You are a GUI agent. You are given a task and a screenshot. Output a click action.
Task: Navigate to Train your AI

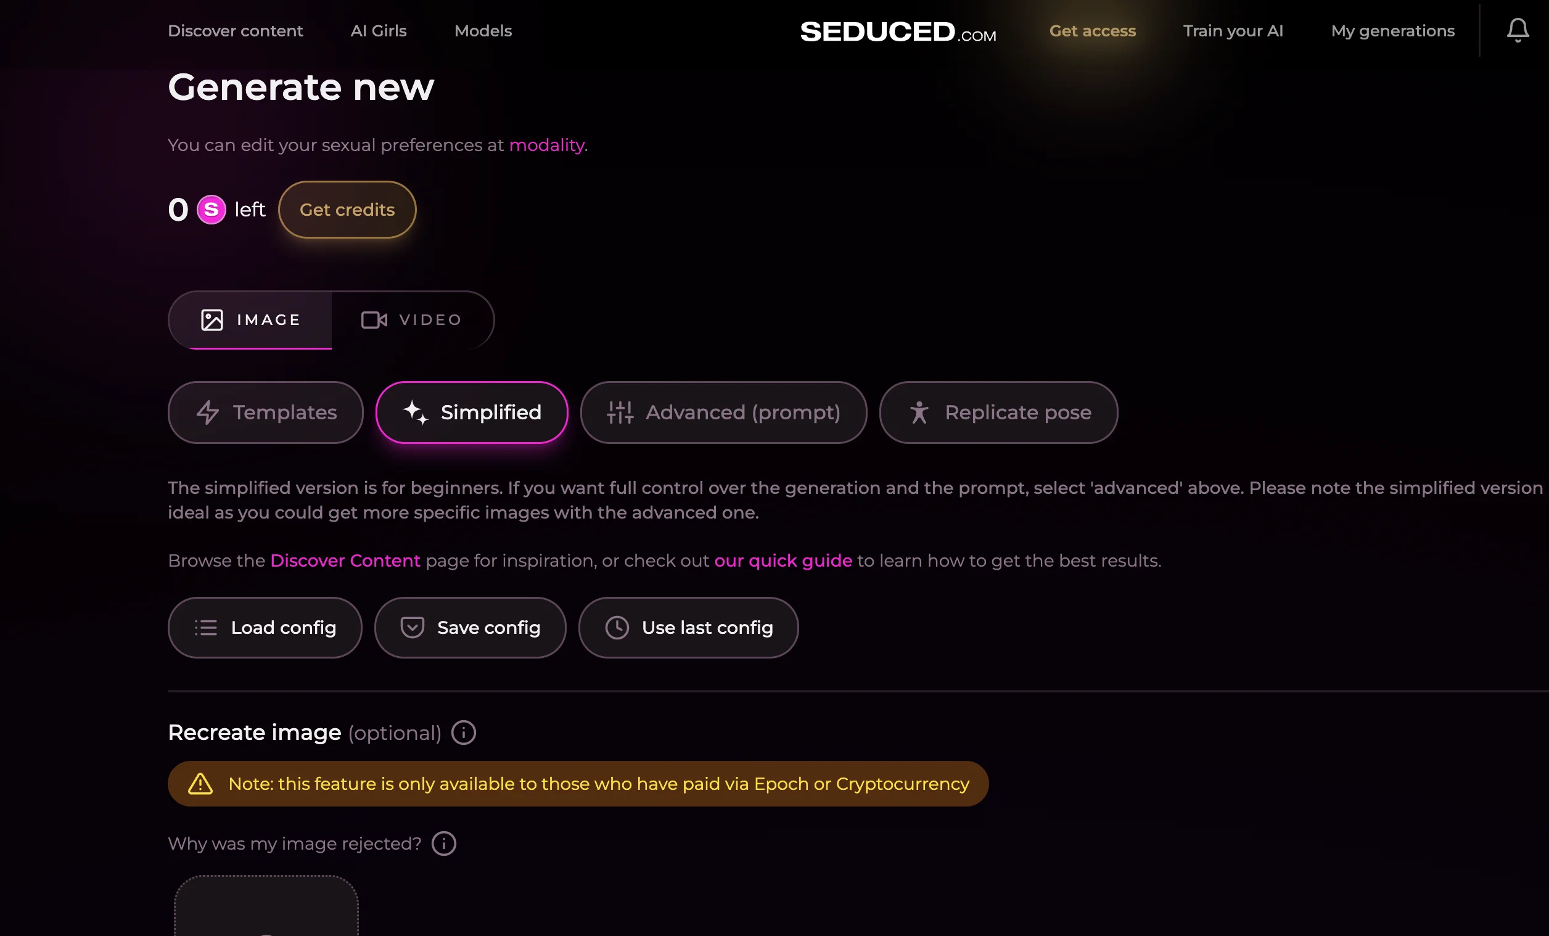tap(1233, 30)
